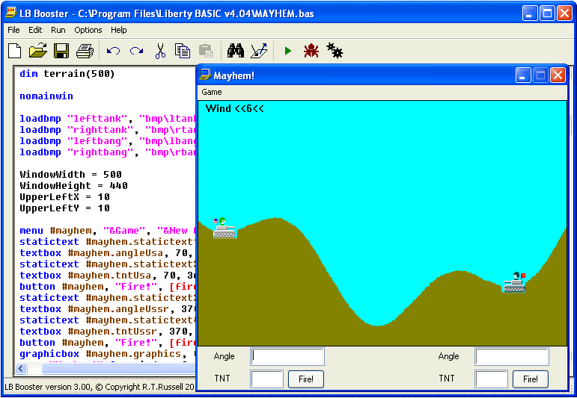The width and height of the screenshot is (577, 398).
Task: Open the Options menu
Action: [x=88, y=30]
